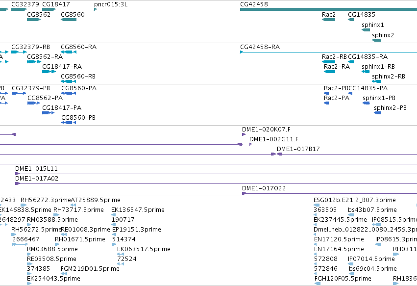Open the CG8562-RA transcript label
The image size is (417, 286).
click(x=45, y=57)
